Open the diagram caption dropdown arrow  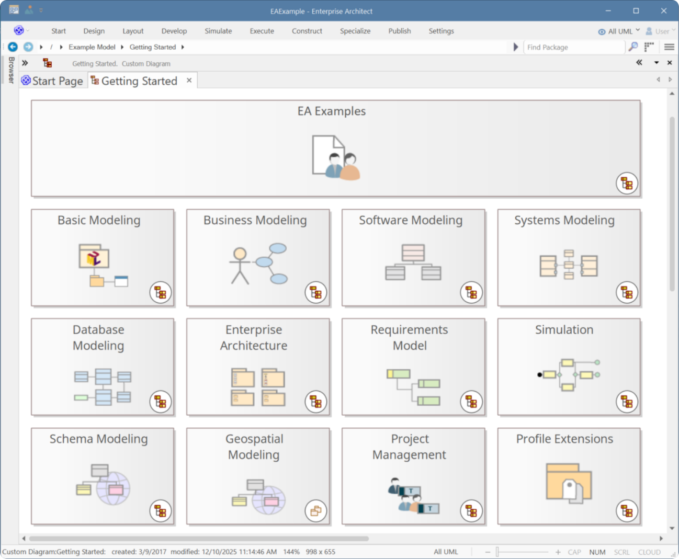(657, 63)
